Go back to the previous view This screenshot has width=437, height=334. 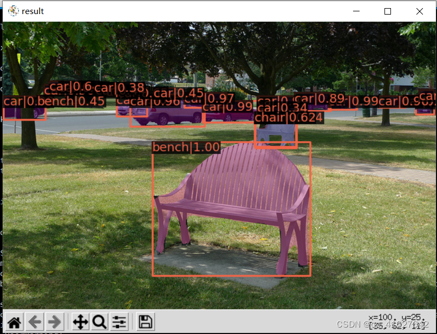(x=34, y=322)
